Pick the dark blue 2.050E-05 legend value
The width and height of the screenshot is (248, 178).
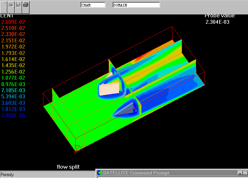click(13, 116)
